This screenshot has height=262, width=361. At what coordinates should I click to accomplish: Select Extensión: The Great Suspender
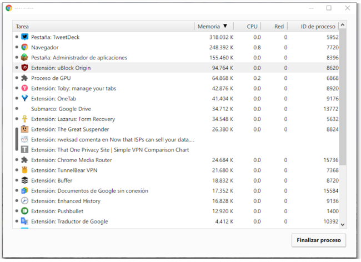click(176, 129)
